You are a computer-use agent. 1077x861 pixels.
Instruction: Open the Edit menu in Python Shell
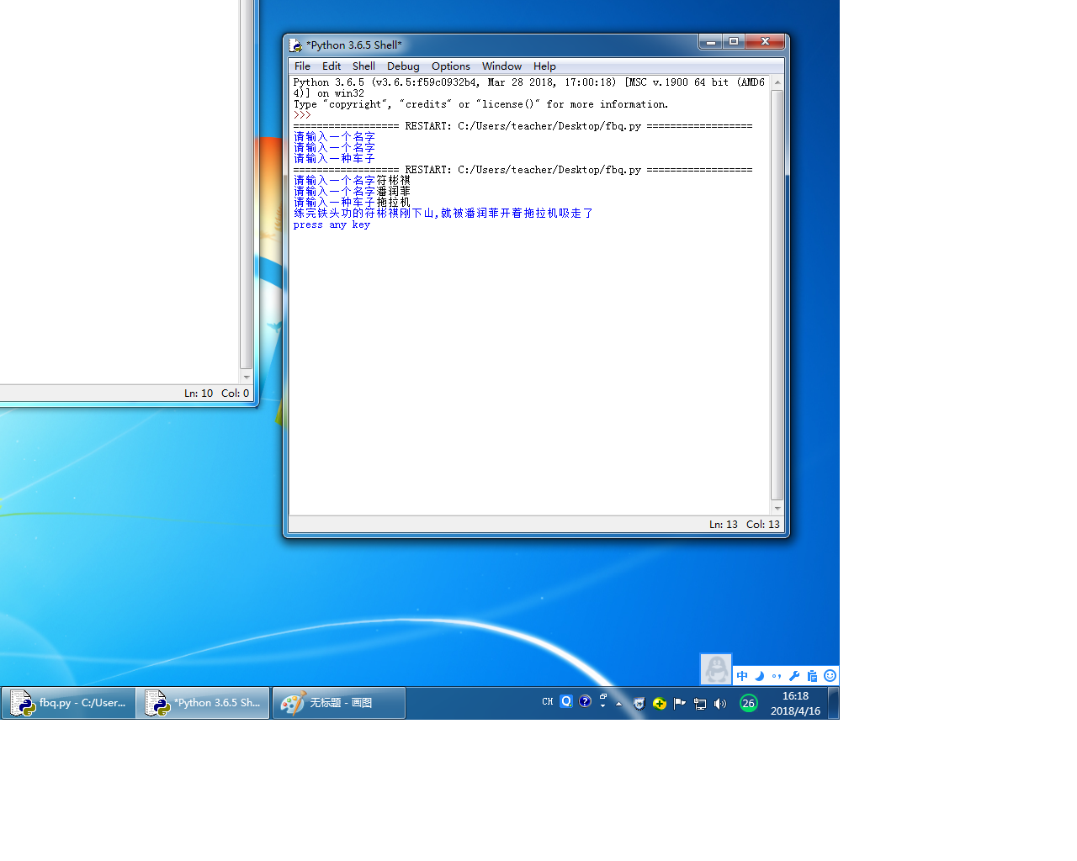pyautogui.click(x=332, y=66)
